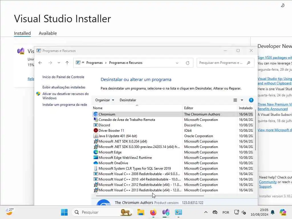
Task: Switch to Visual Studio Installer taskbar icon
Action: point(166,212)
